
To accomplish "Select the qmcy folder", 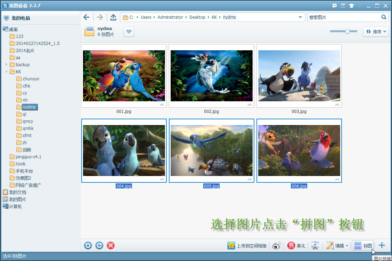I will 28,121.
